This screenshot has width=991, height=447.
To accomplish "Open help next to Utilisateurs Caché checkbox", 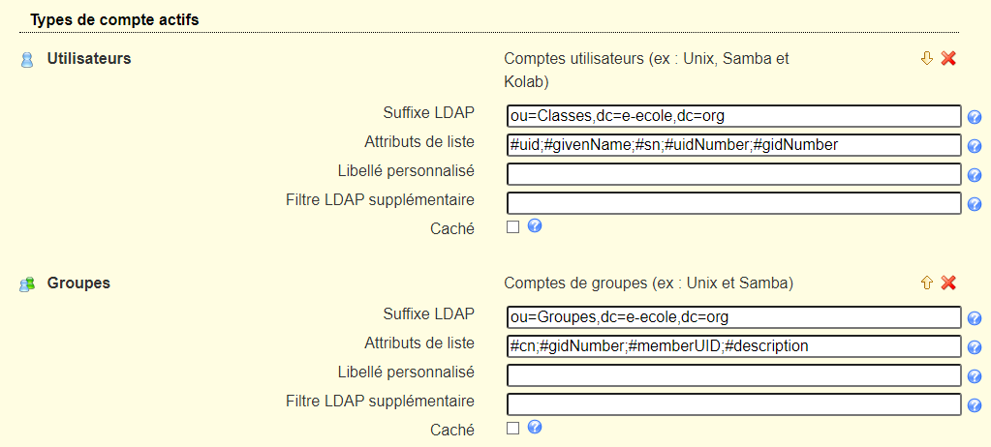I will coord(534,226).
